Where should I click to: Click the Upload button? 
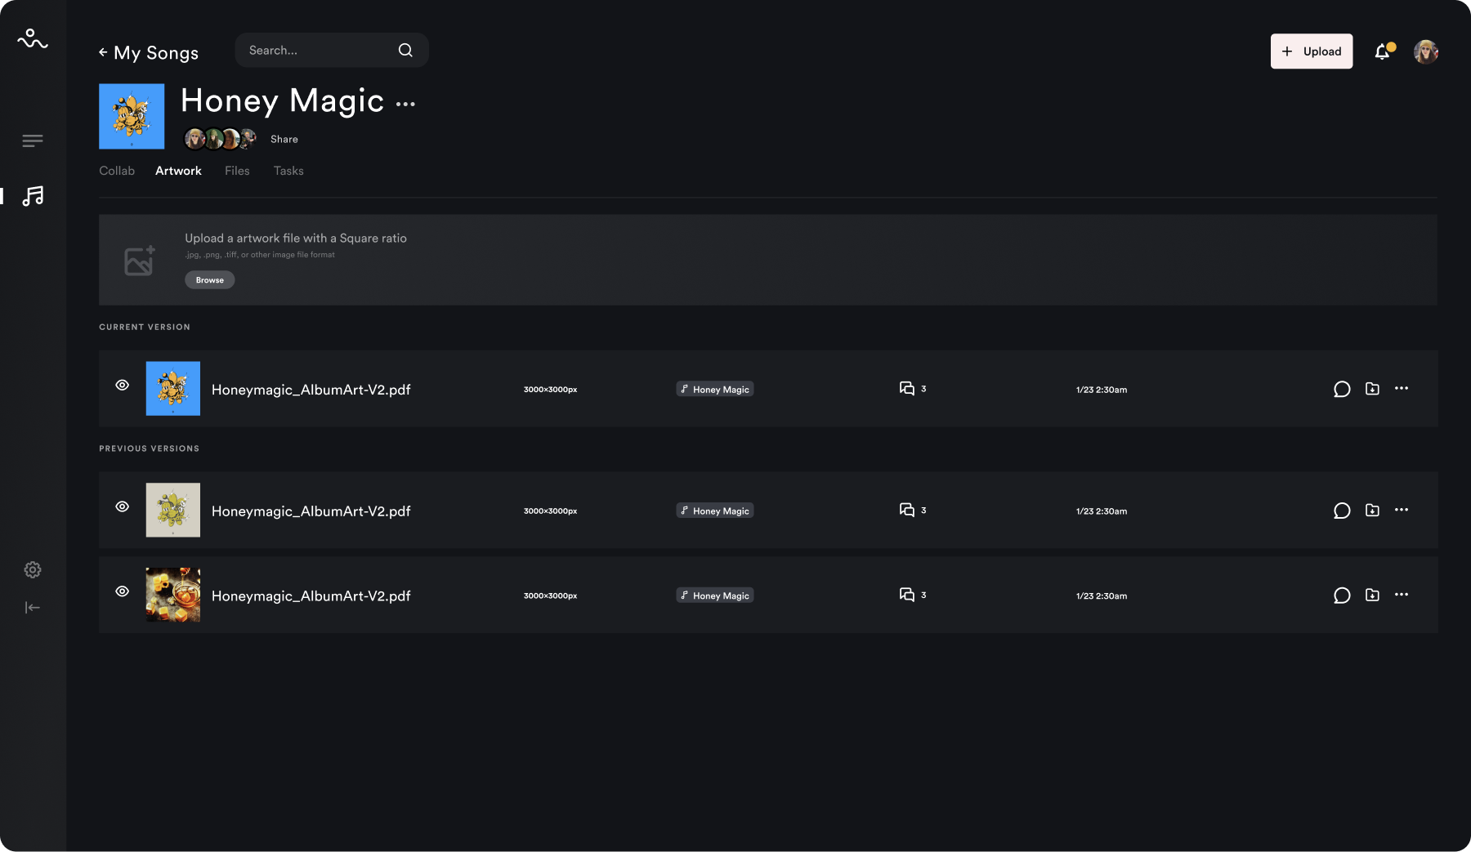click(x=1311, y=51)
